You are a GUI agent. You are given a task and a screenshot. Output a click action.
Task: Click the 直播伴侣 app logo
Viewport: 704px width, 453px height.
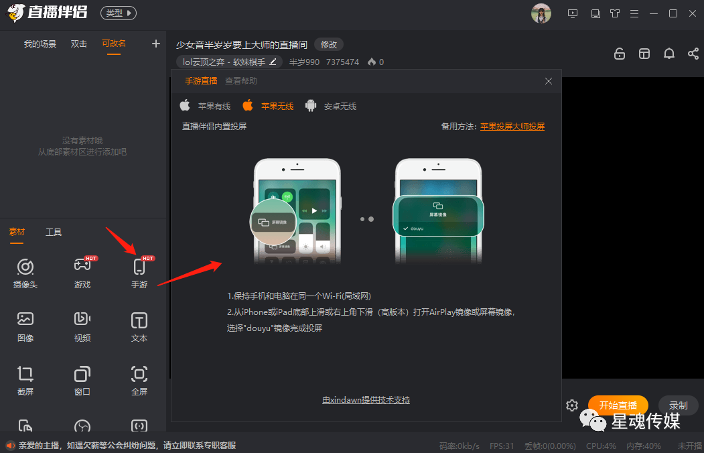click(x=47, y=13)
